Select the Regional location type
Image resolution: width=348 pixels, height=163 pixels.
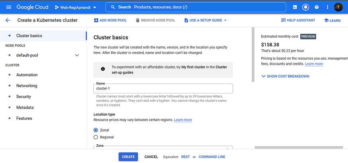coord(96,137)
